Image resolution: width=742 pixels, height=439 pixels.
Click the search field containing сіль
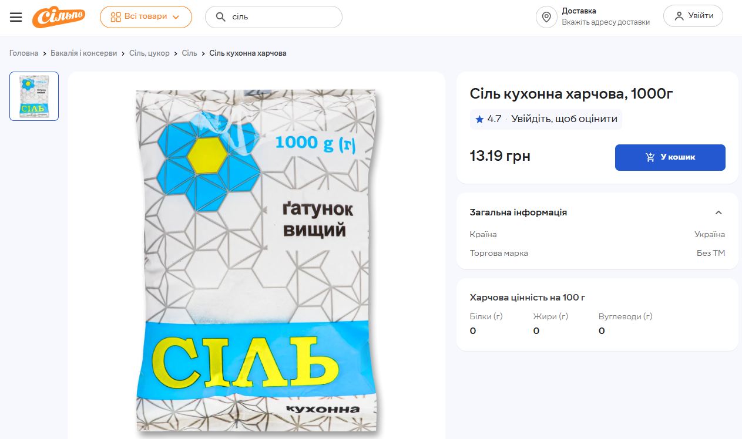pos(273,17)
